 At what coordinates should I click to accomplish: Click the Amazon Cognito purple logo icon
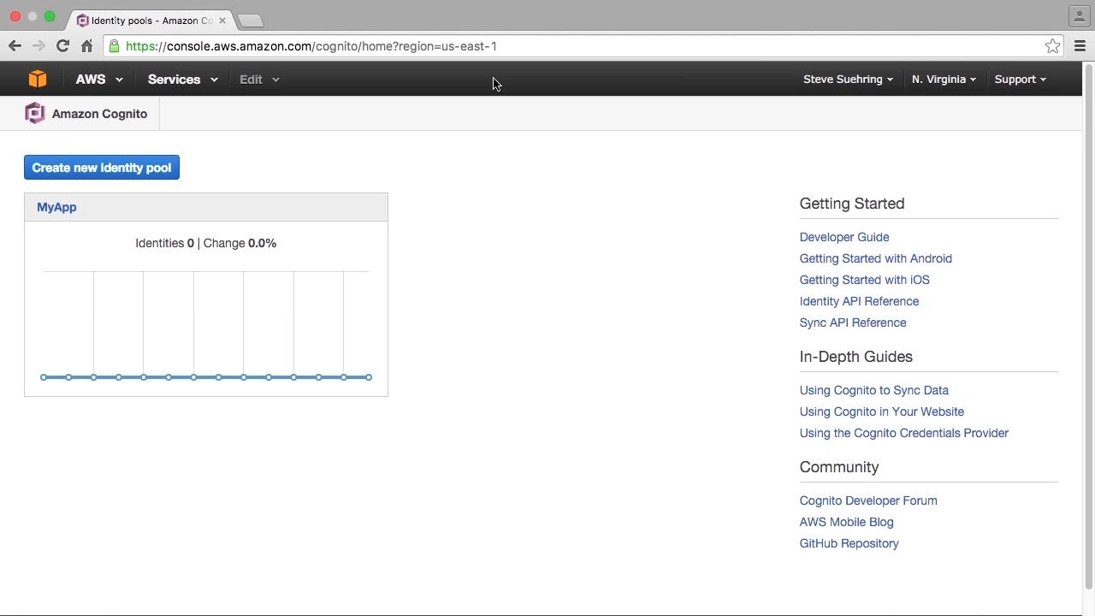coord(34,113)
